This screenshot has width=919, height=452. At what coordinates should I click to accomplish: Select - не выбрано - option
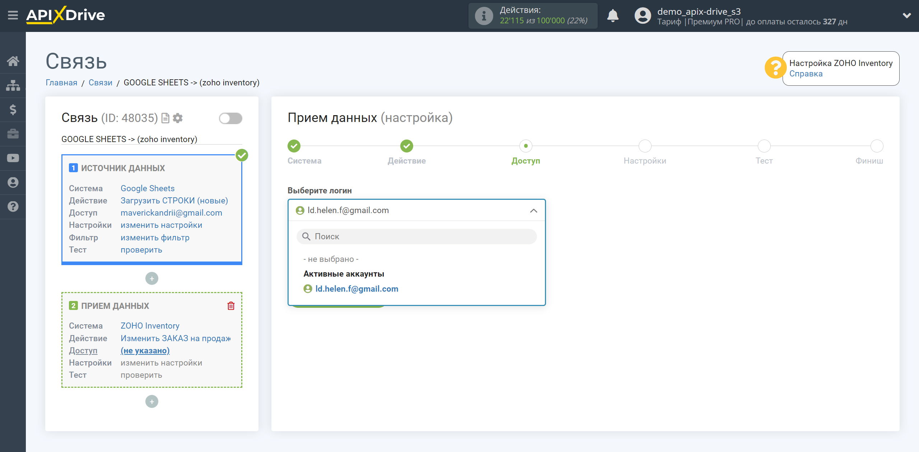click(331, 259)
